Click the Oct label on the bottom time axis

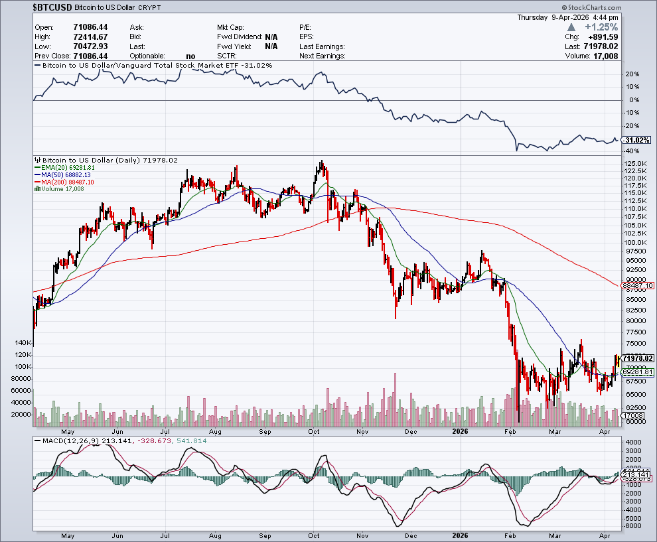coord(314,535)
